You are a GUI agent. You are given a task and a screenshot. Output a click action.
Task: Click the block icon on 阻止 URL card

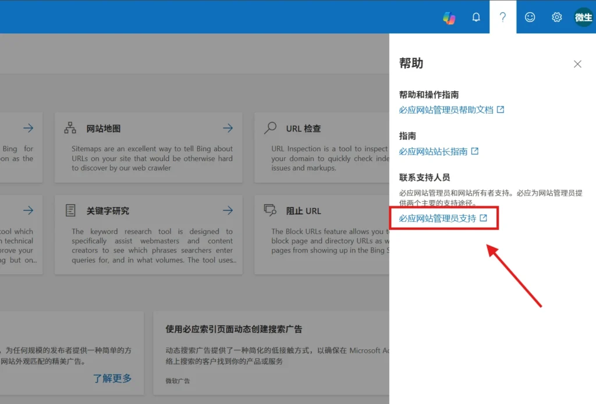[x=269, y=210]
